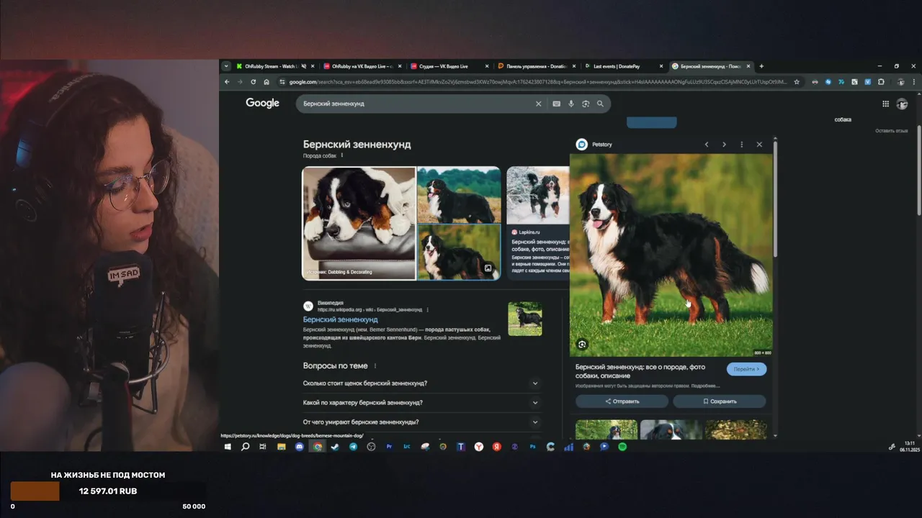Click the address bar URL

[537, 82]
